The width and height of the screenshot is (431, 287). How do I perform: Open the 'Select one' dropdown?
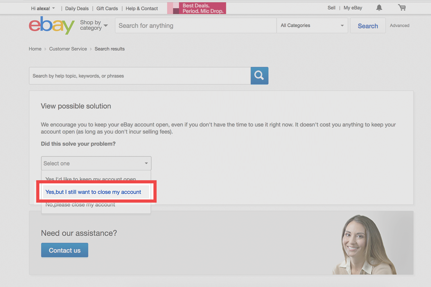[x=96, y=163]
